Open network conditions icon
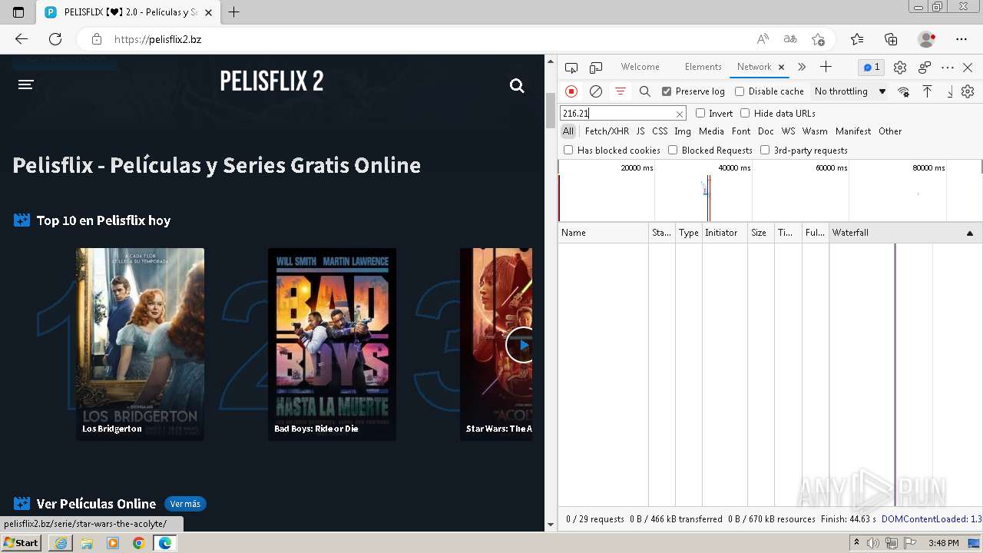 pyautogui.click(x=903, y=91)
